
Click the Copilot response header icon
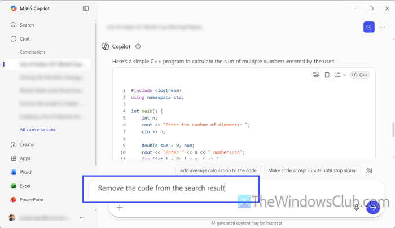coord(106,46)
